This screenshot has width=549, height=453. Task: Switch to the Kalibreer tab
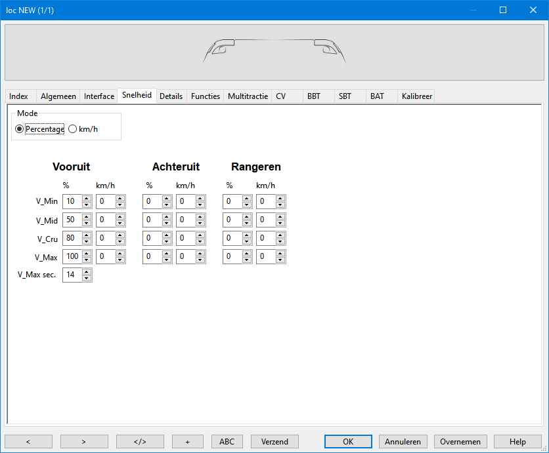point(416,96)
